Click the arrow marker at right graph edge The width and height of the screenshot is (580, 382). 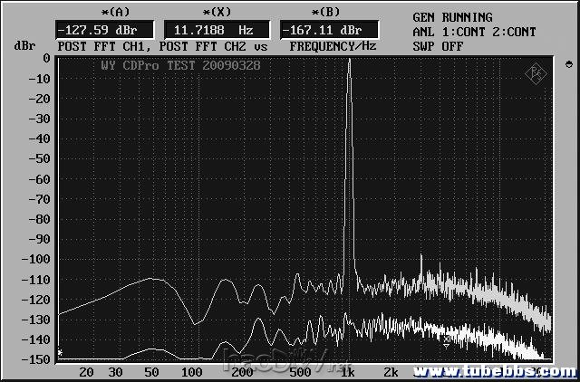(x=568, y=65)
